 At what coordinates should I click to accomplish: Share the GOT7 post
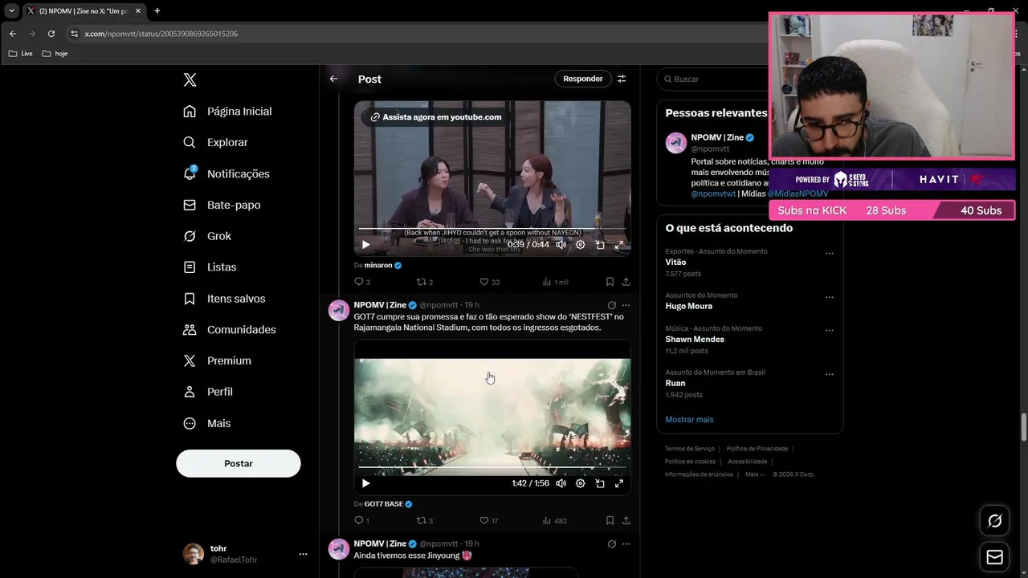[626, 520]
